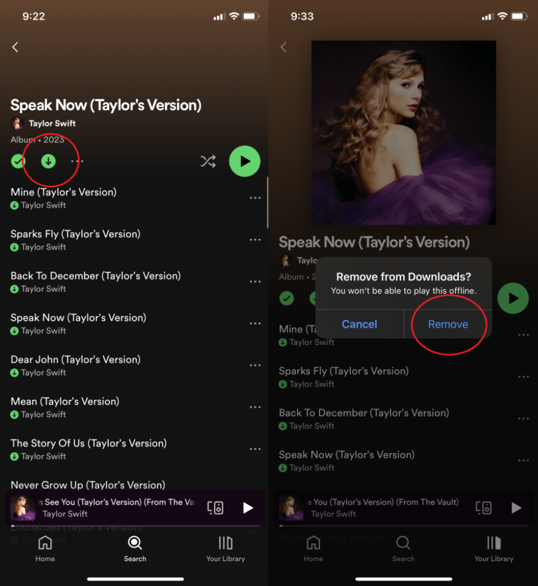Confirm Remove in the downloads dialog
538x586 pixels.
pyautogui.click(x=448, y=324)
